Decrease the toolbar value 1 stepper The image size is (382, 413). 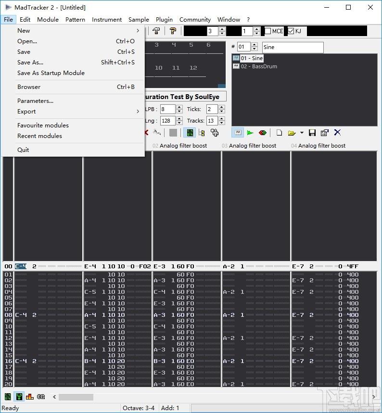click(257, 34)
